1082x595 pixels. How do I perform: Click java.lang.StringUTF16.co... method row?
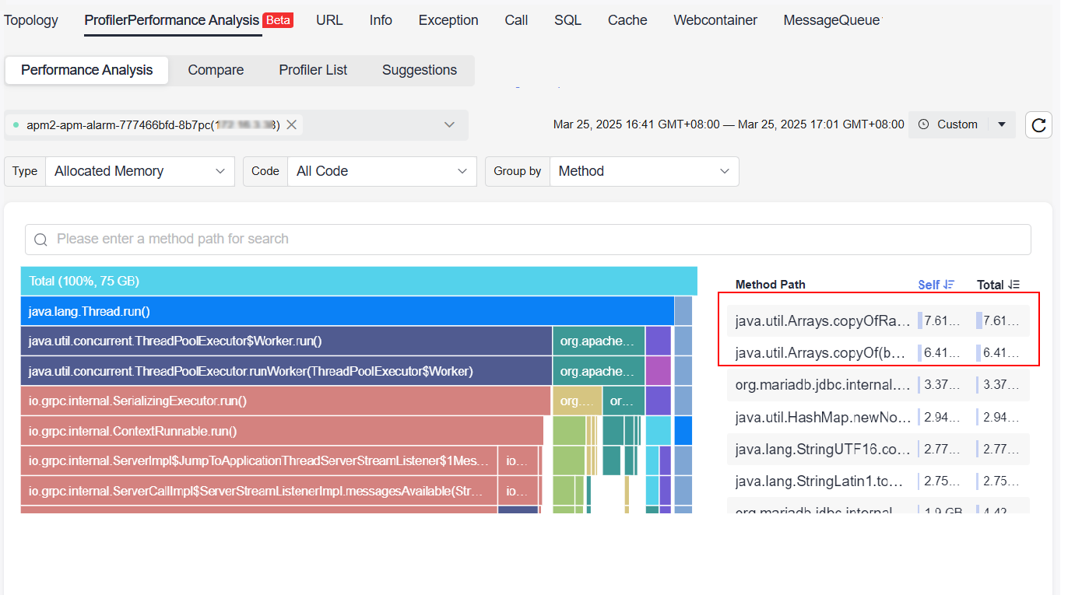point(879,449)
